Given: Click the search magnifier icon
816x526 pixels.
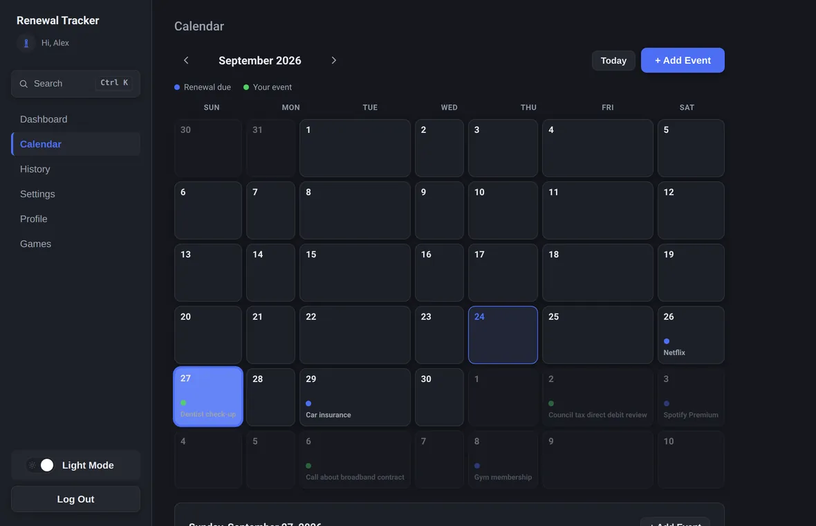Looking at the screenshot, I should click(x=24, y=84).
